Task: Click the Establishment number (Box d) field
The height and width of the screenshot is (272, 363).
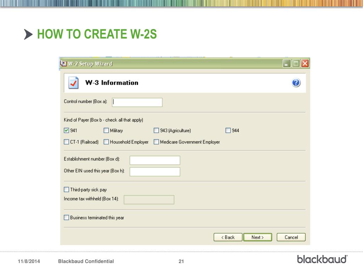Action: 155,160
